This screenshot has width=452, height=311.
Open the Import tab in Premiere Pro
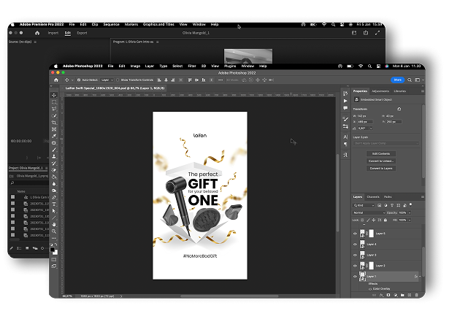[53, 33]
